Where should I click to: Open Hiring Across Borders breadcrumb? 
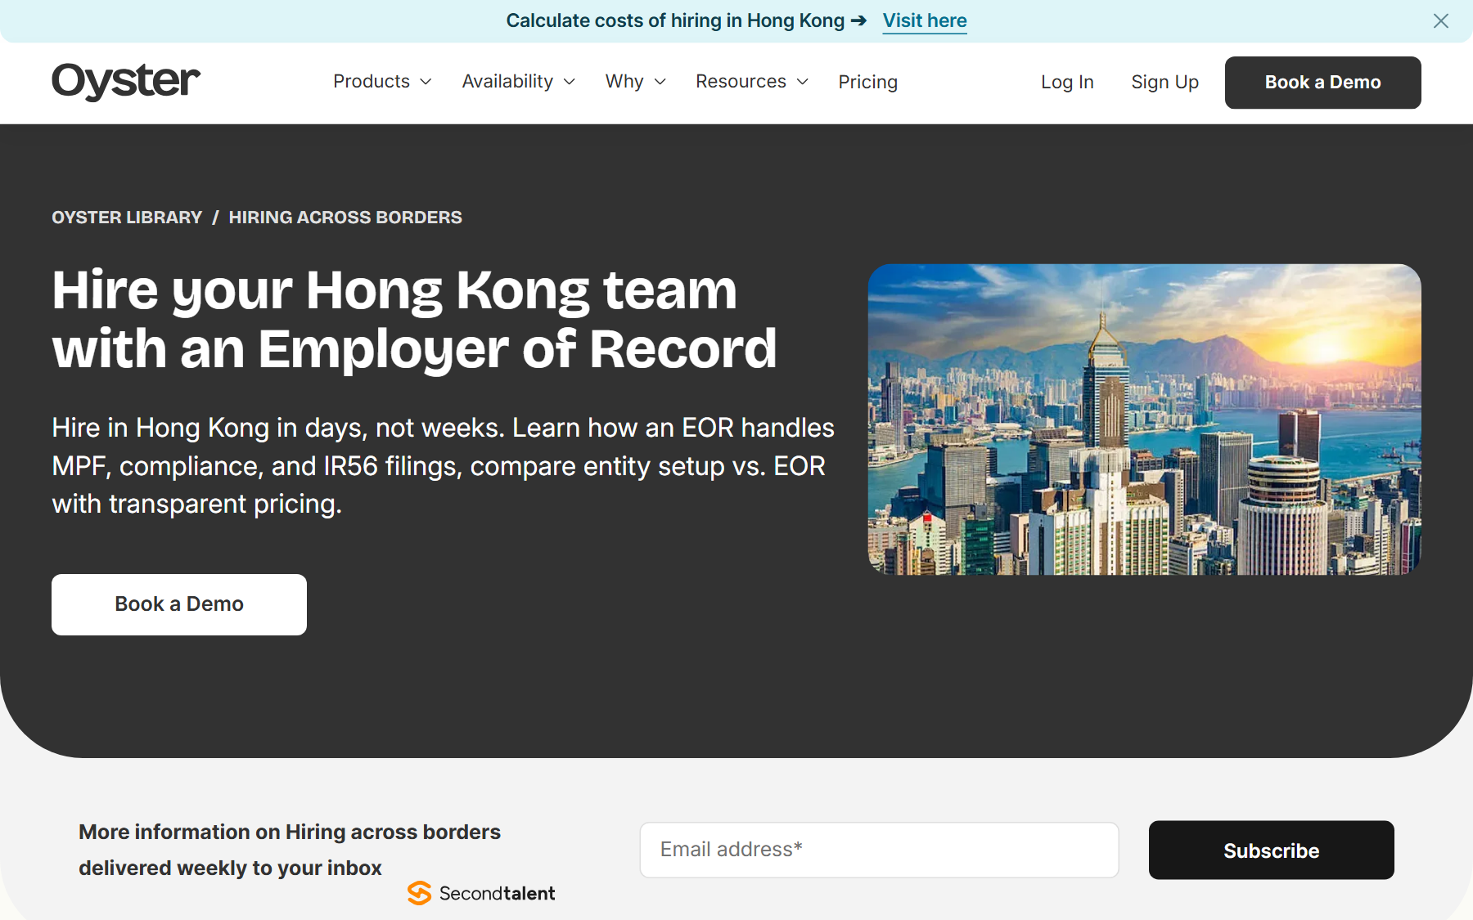pos(345,218)
